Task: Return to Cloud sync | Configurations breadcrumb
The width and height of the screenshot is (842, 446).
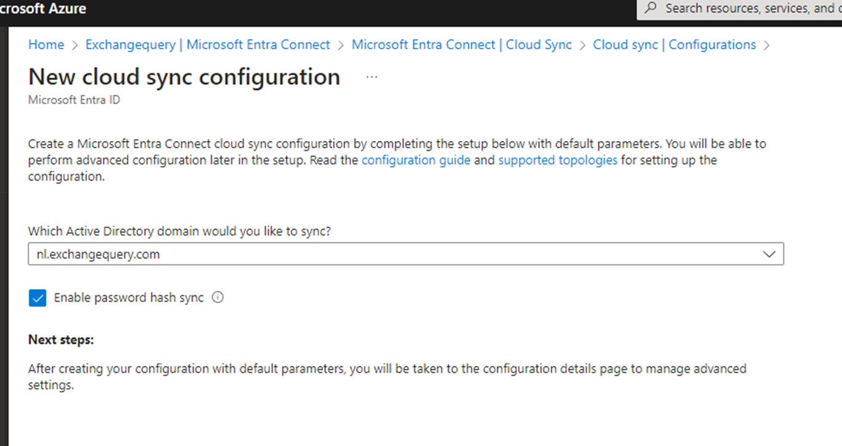Action: click(x=674, y=45)
